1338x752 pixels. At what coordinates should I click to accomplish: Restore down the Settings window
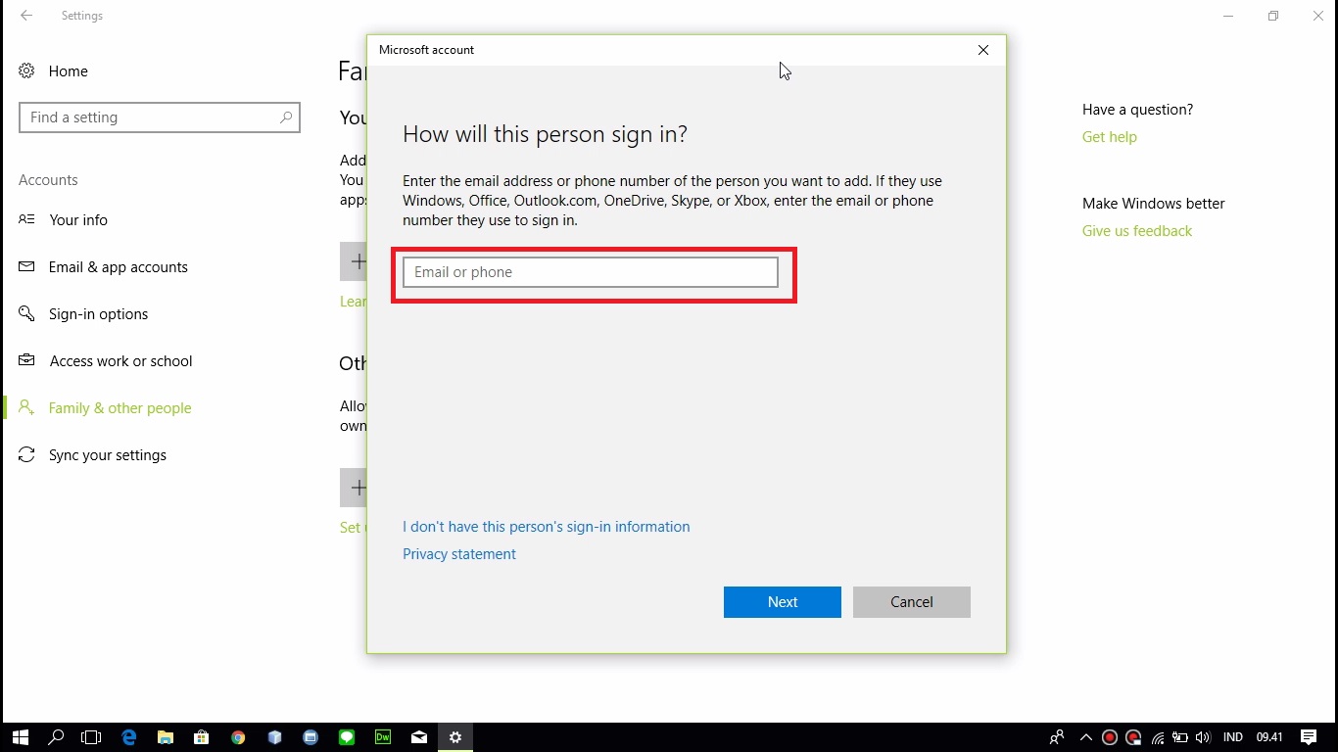1273,16
